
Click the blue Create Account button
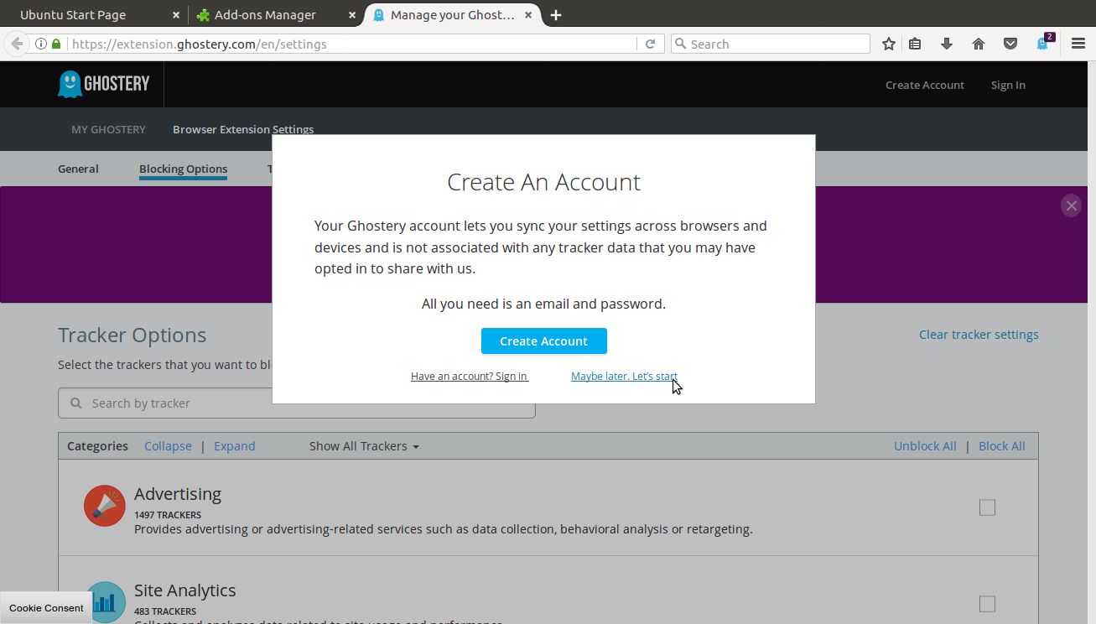pyautogui.click(x=543, y=341)
